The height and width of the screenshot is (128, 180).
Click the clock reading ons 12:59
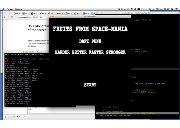point(165,9)
